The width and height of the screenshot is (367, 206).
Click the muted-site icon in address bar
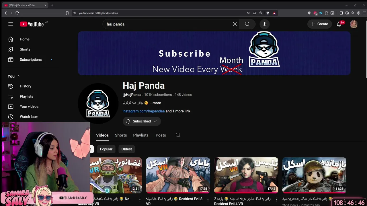[x=248, y=13]
